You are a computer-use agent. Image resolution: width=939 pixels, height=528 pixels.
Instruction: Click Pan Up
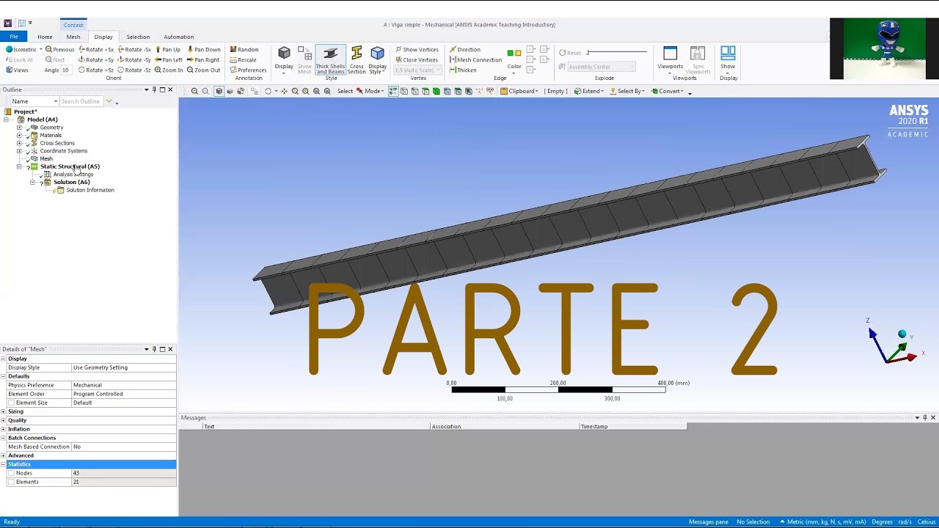pos(167,49)
